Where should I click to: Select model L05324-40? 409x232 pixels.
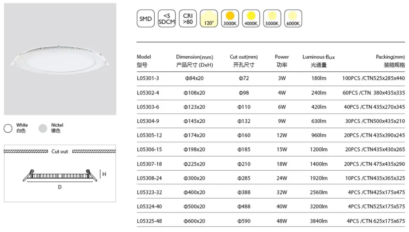pyautogui.click(x=149, y=206)
